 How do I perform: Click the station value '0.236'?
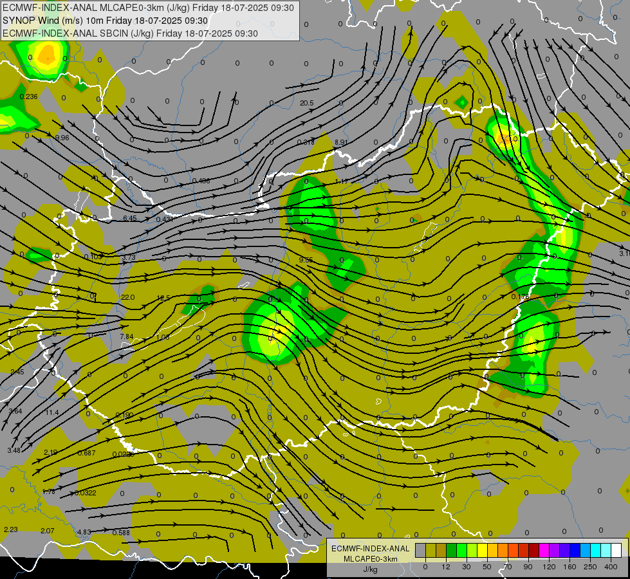coord(28,96)
